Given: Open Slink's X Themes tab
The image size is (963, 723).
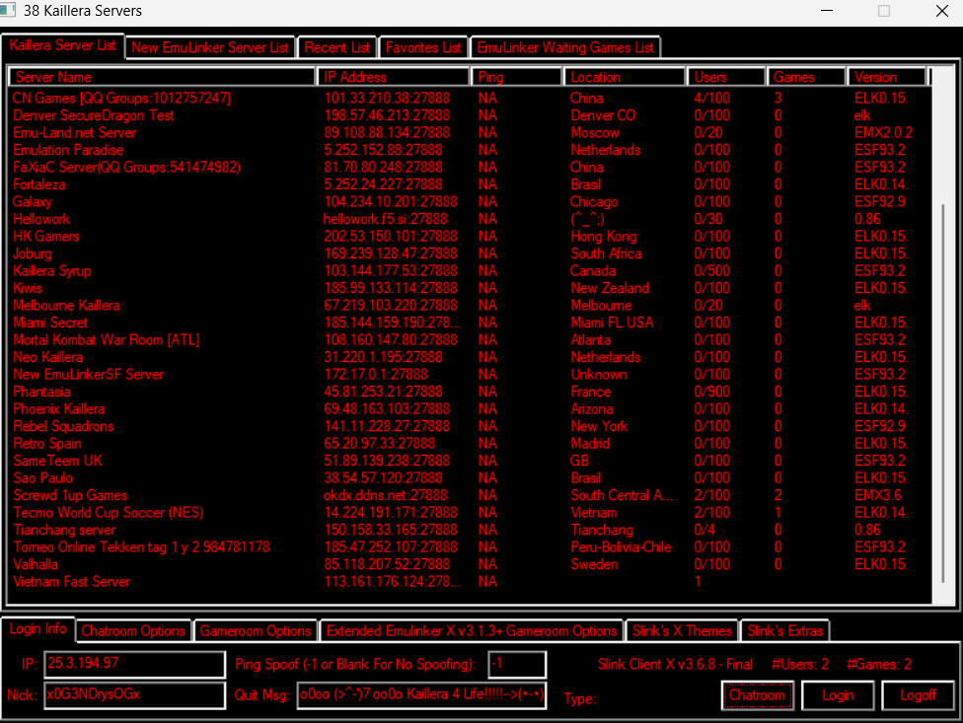Looking at the screenshot, I should (682, 631).
